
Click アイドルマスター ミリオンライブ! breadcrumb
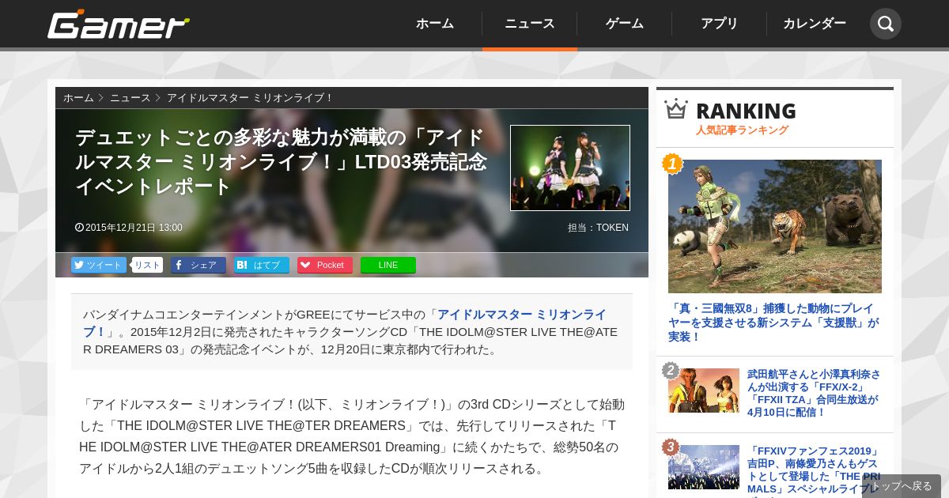[250, 98]
